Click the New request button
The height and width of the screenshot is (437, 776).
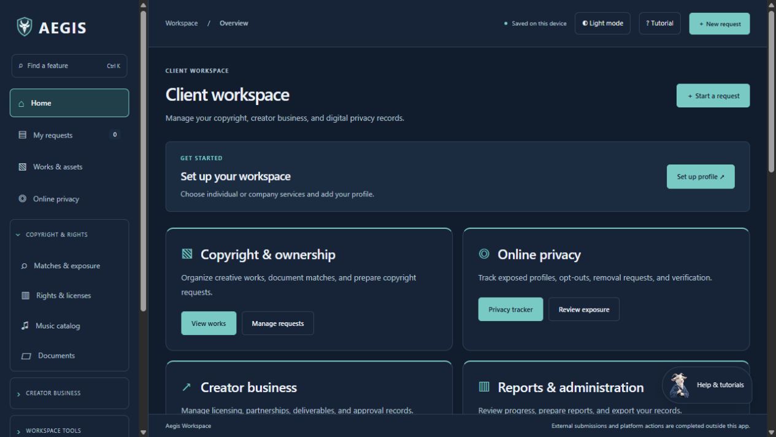pos(720,23)
